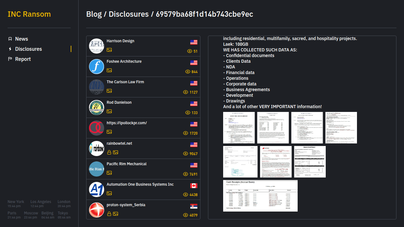404x227 pixels.
Task: Open the News menu item
Action: pos(21,39)
